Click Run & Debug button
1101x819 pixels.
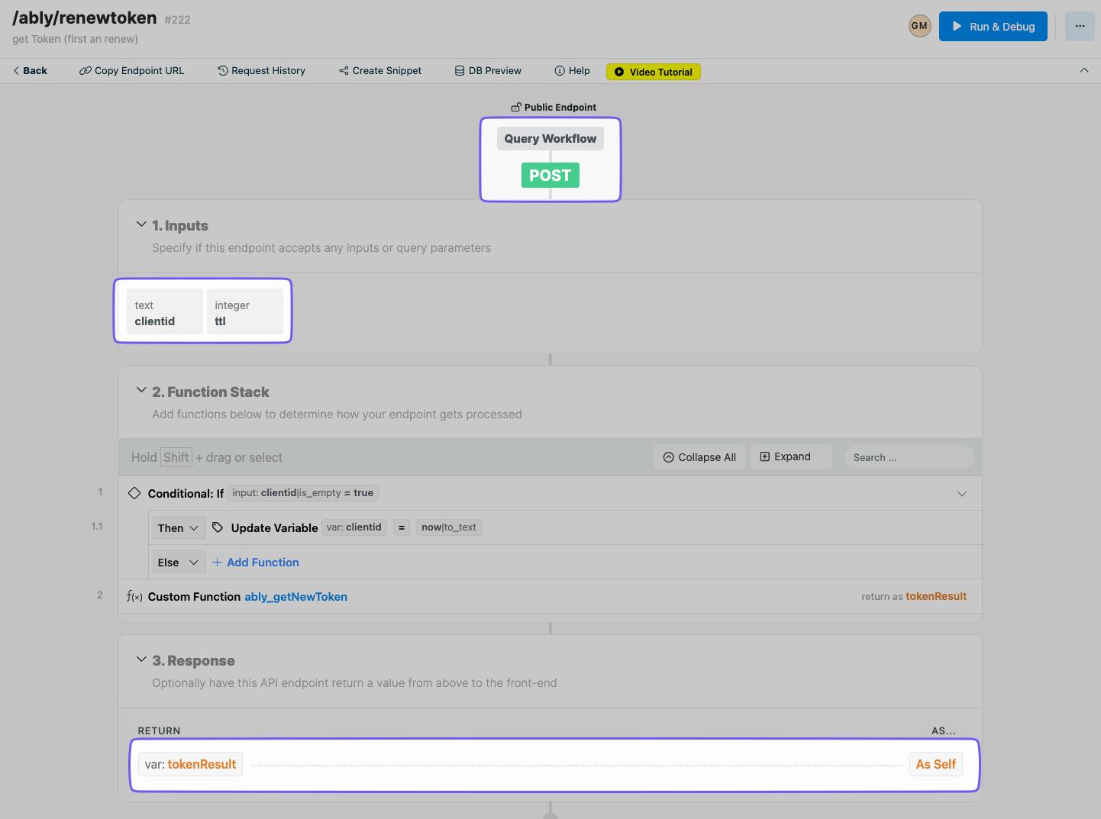pos(993,27)
